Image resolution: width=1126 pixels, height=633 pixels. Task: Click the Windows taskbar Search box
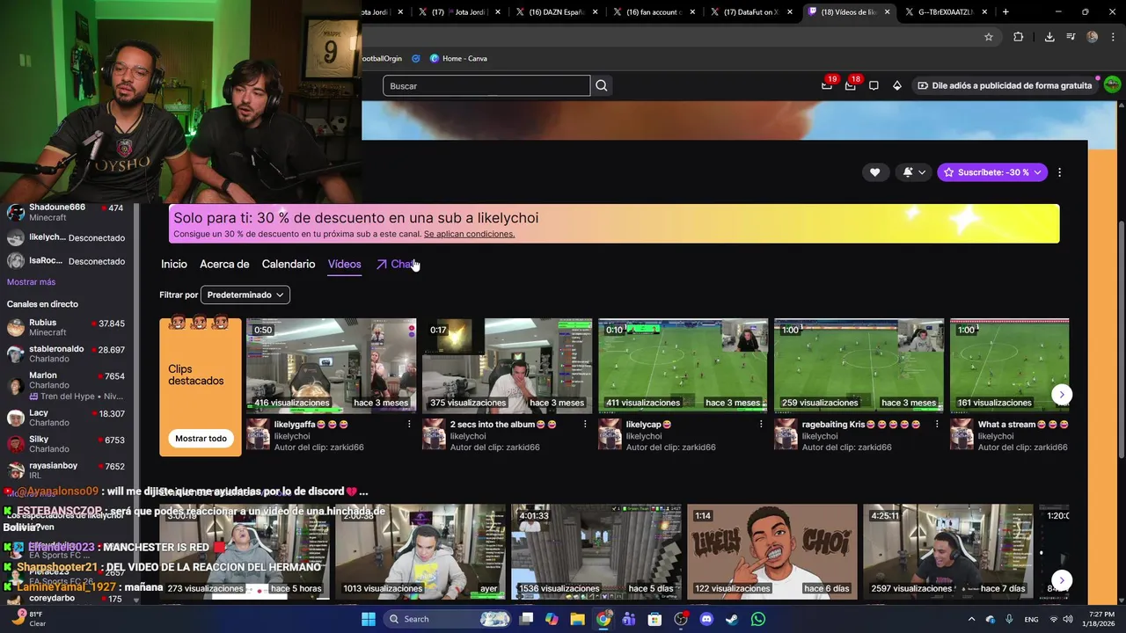(449, 619)
